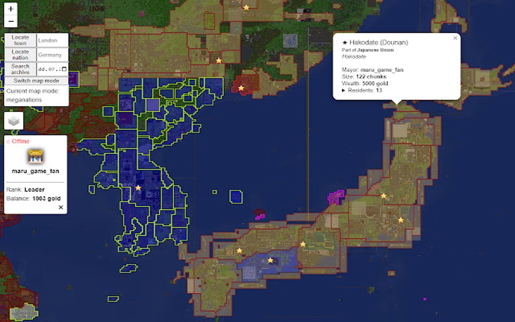The width and height of the screenshot is (515, 322).
Task: Click the star marker in Korea
Action: (x=138, y=188)
